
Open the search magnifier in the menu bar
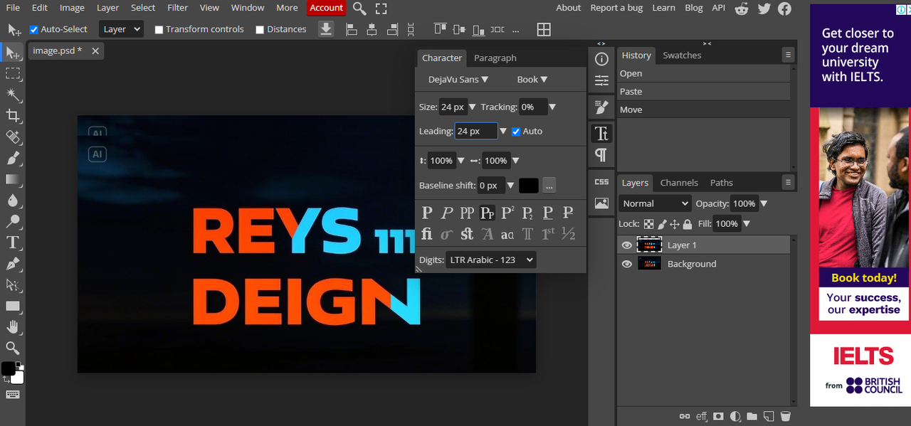[x=360, y=9]
